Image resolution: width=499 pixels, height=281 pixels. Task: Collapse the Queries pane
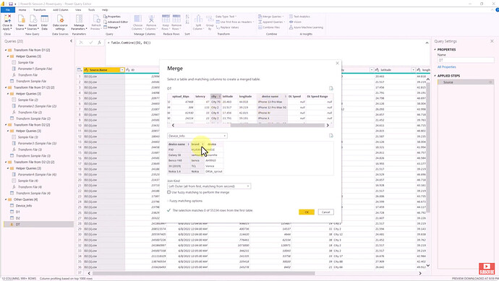pyautogui.click(x=71, y=41)
